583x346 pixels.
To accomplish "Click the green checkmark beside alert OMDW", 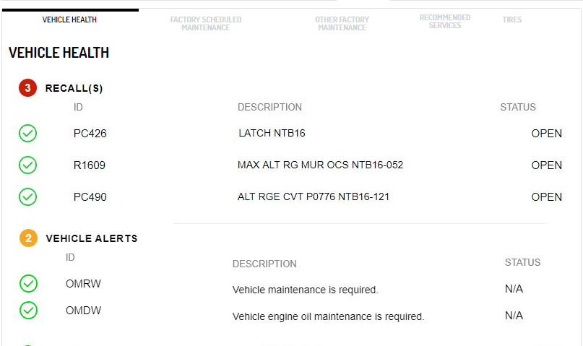I will click(28, 311).
